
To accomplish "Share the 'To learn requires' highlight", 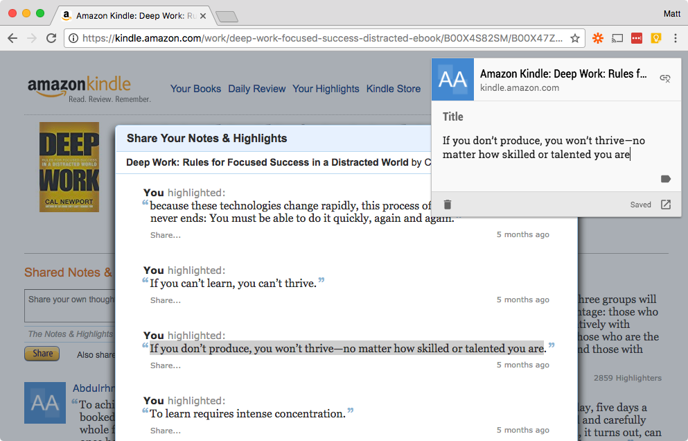I will click(166, 431).
